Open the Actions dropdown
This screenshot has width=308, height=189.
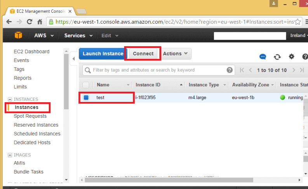pyautogui.click(x=175, y=54)
